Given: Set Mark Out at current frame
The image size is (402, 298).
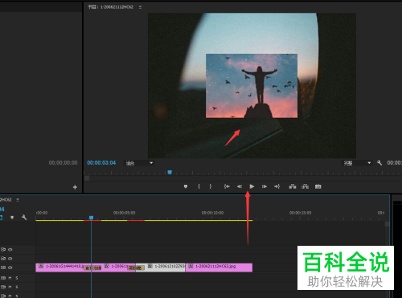Looking at the screenshot, I should 211,186.
